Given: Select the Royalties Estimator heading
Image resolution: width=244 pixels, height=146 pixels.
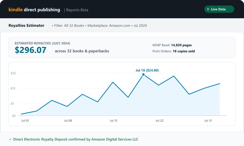Looking at the screenshot, I should [27, 26].
